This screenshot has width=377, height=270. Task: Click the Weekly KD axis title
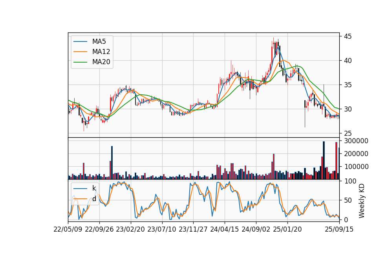coord(361,201)
